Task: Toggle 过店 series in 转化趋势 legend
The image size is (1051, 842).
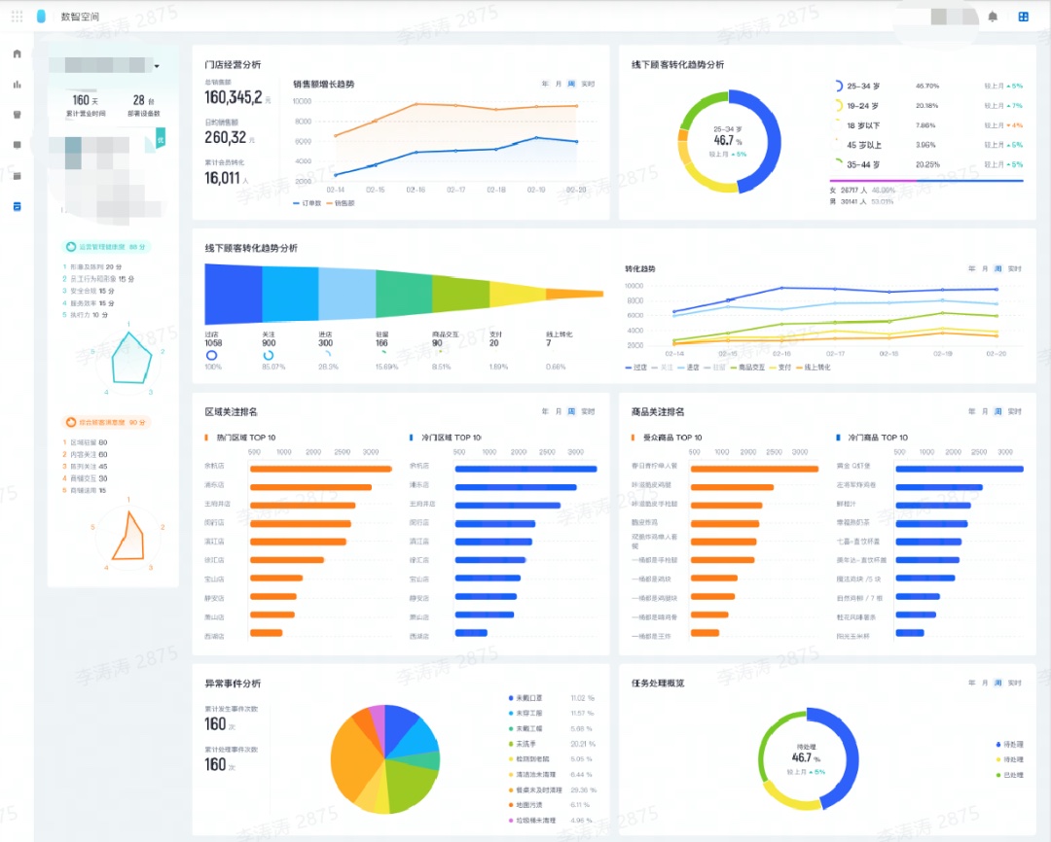Action: tap(636, 368)
